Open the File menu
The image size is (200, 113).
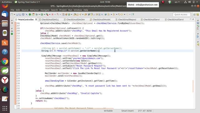click(12, 10)
